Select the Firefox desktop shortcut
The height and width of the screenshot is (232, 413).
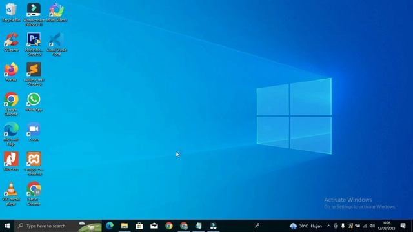pos(11,72)
